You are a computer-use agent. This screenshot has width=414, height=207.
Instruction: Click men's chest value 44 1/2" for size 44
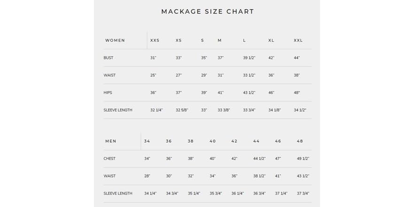tap(259, 159)
